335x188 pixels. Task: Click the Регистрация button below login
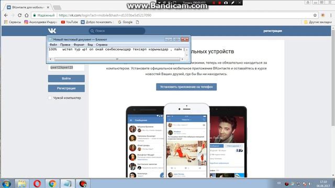(66, 88)
